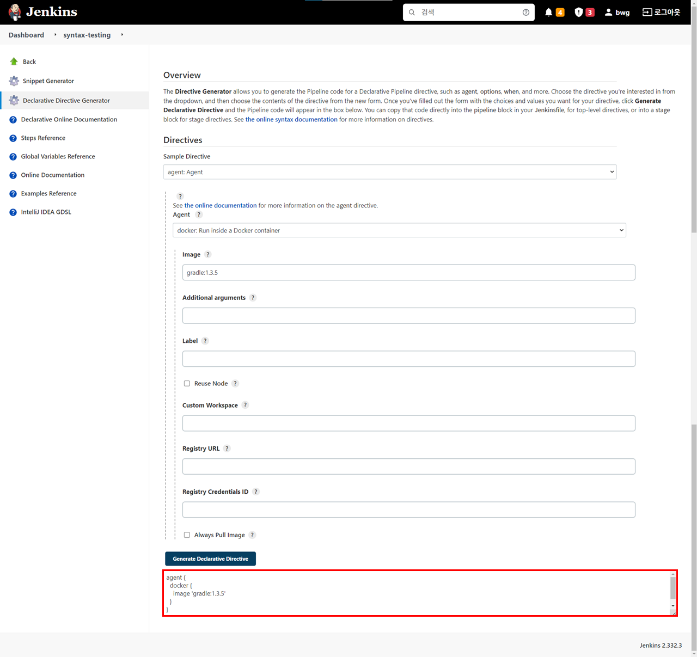Click the green Back arrow icon
The width and height of the screenshot is (697, 657).
14,62
